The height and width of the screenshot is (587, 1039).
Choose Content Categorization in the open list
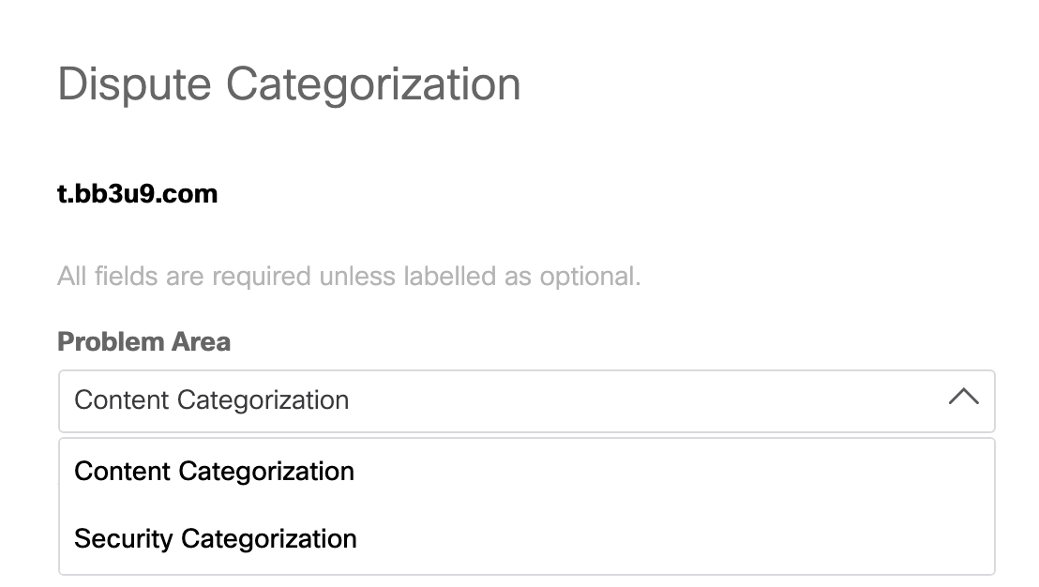pos(214,471)
